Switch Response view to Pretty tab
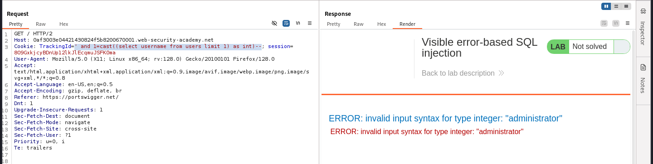 [334, 24]
